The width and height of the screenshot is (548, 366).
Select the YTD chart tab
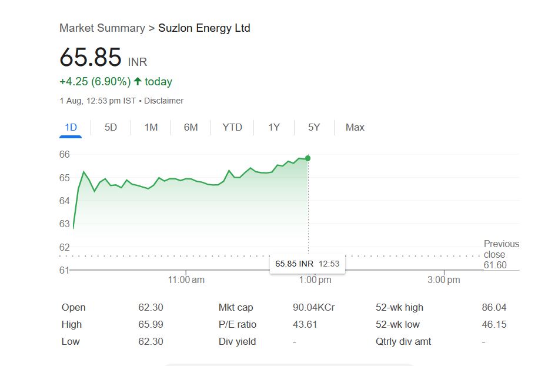click(x=232, y=128)
